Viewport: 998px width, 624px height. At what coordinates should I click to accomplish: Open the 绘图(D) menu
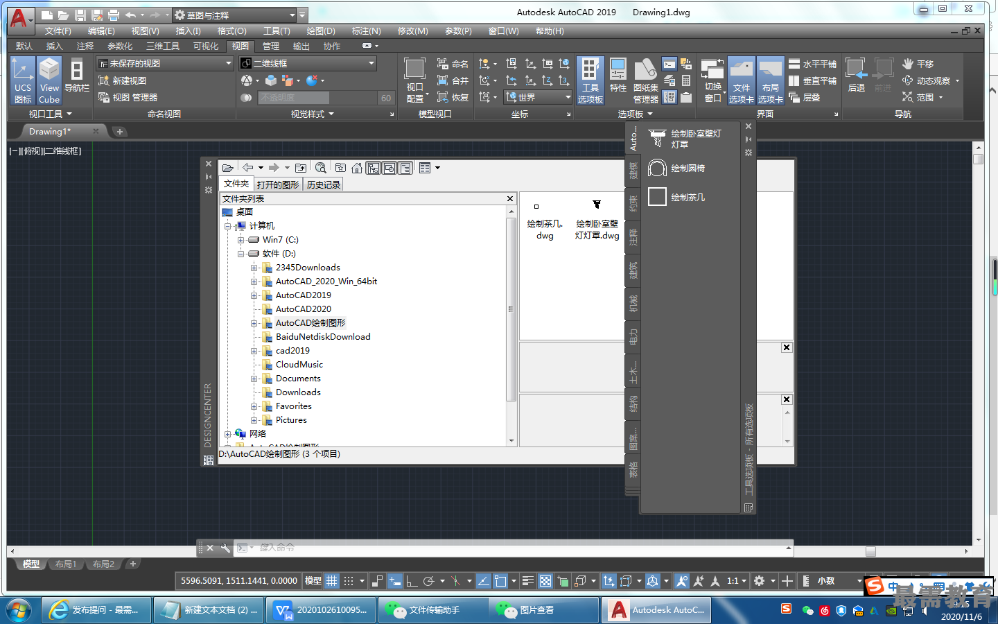point(320,31)
